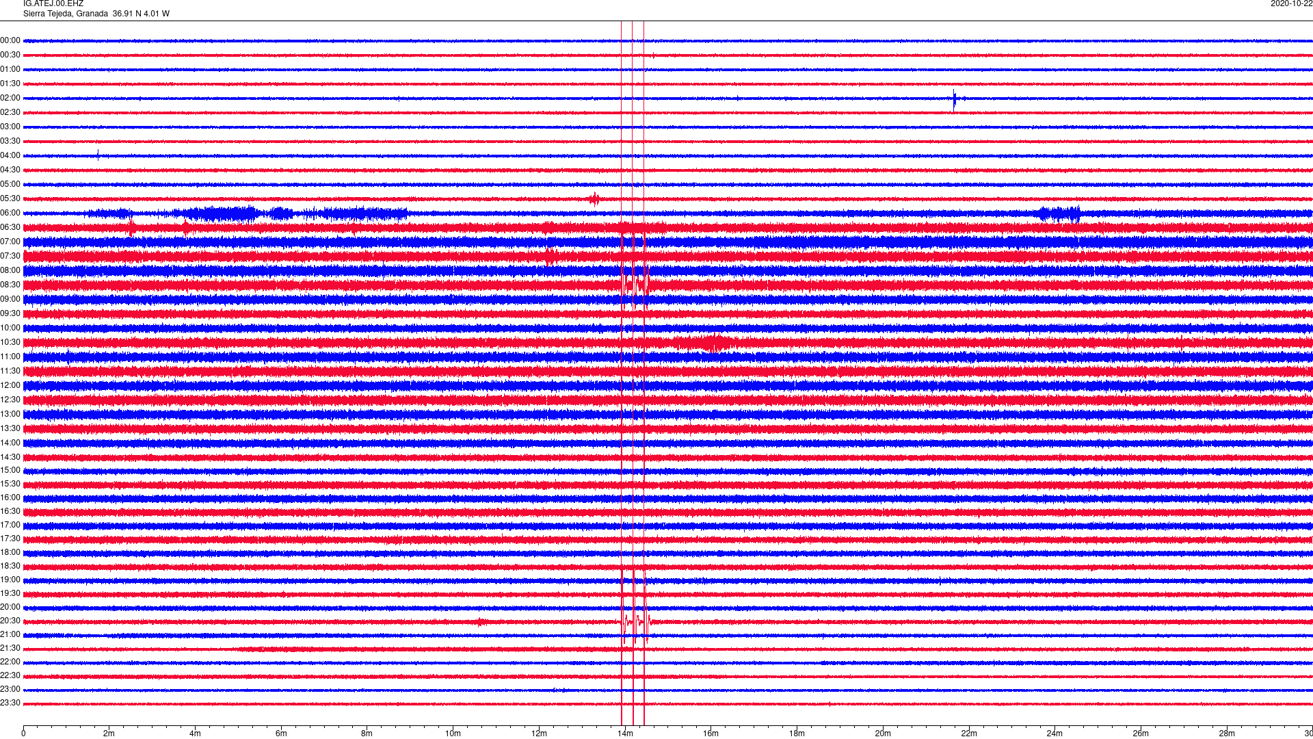1313x739 pixels.
Task: Click the red burst on the 05:30 trace
Action: coord(594,199)
